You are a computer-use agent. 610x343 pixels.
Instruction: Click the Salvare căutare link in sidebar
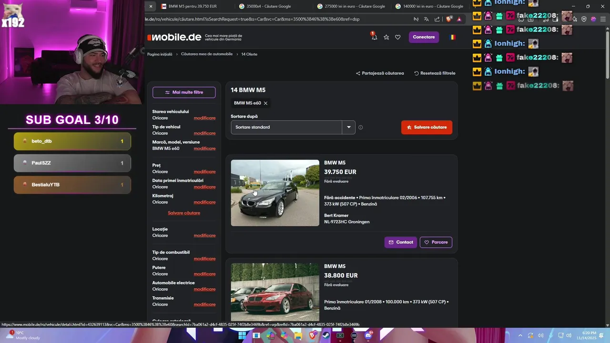click(184, 213)
